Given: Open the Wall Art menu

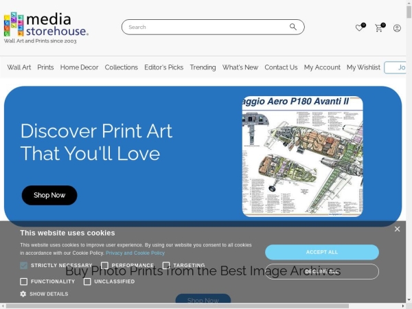Looking at the screenshot, I should click(x=19, y=67).
